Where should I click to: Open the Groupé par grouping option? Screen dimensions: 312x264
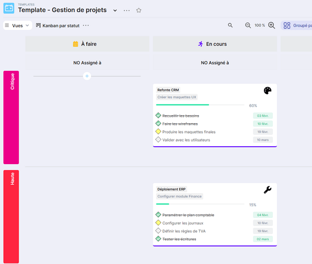297,25
